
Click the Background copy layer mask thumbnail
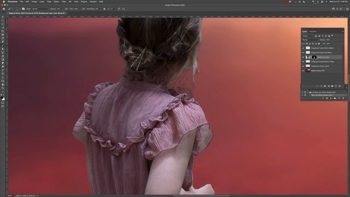tap(314, 57)
